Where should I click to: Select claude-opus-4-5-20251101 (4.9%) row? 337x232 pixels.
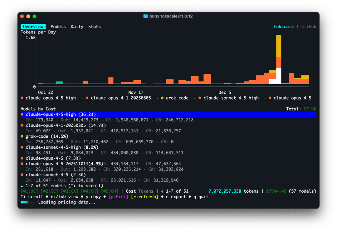coord(62,164)
